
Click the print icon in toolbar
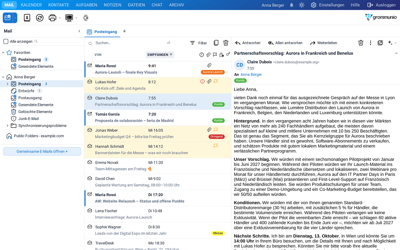[x=52, y=18]
